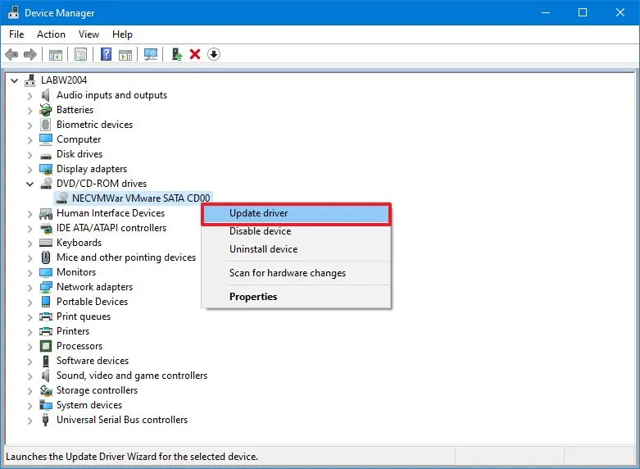Expand IDE ATA/ATAPI controllers chevron

click(x=30, y=229)
